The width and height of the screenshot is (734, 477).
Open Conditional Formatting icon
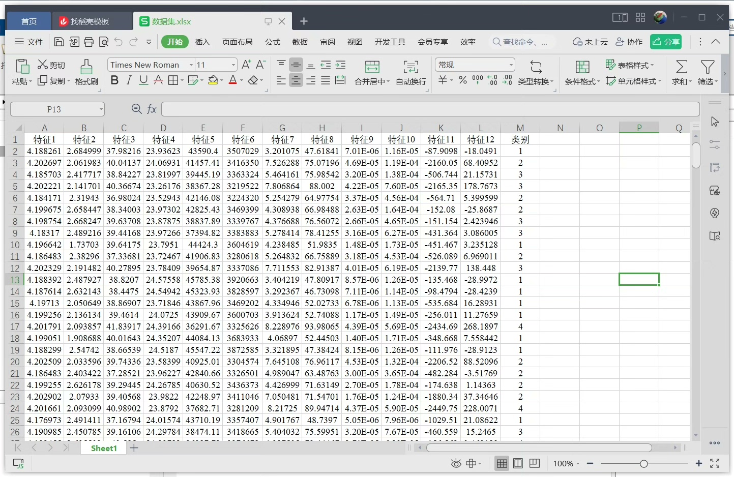pyautogui.click(x=582, y=67)
